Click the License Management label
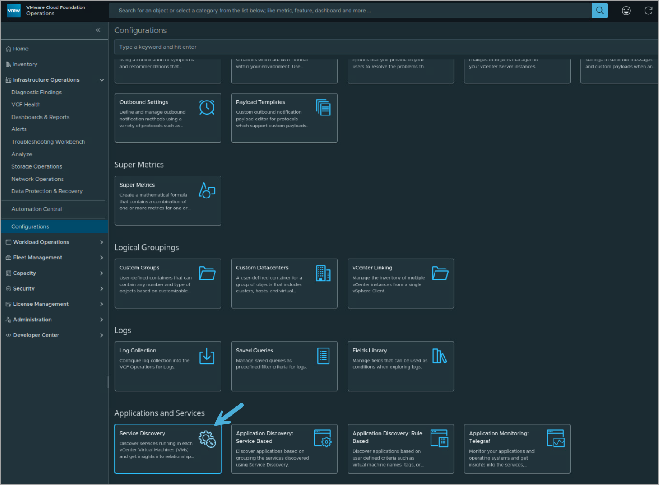This screenshot has height=485, width=659. pyautogui.click(x=41, y=304)
